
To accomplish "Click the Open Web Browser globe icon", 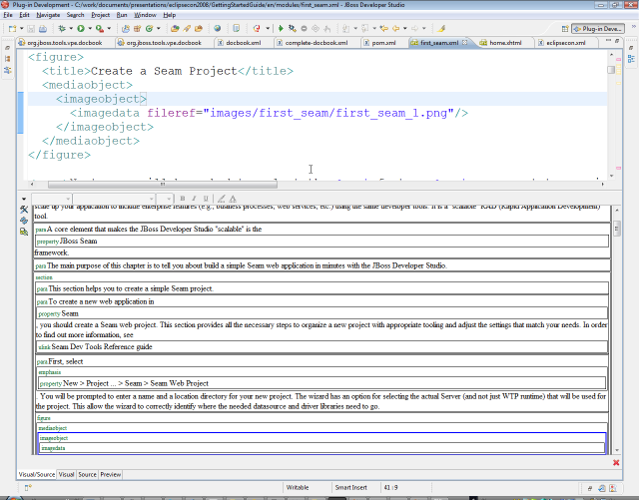I will tap(218, 29).
